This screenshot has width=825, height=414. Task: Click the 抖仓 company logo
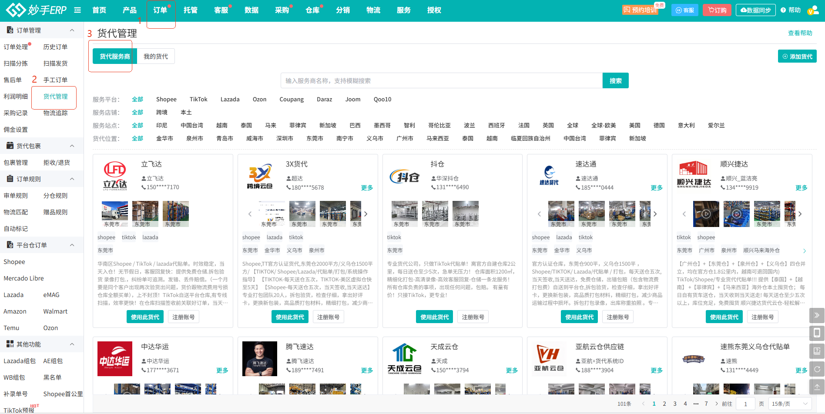pos(405,177)
